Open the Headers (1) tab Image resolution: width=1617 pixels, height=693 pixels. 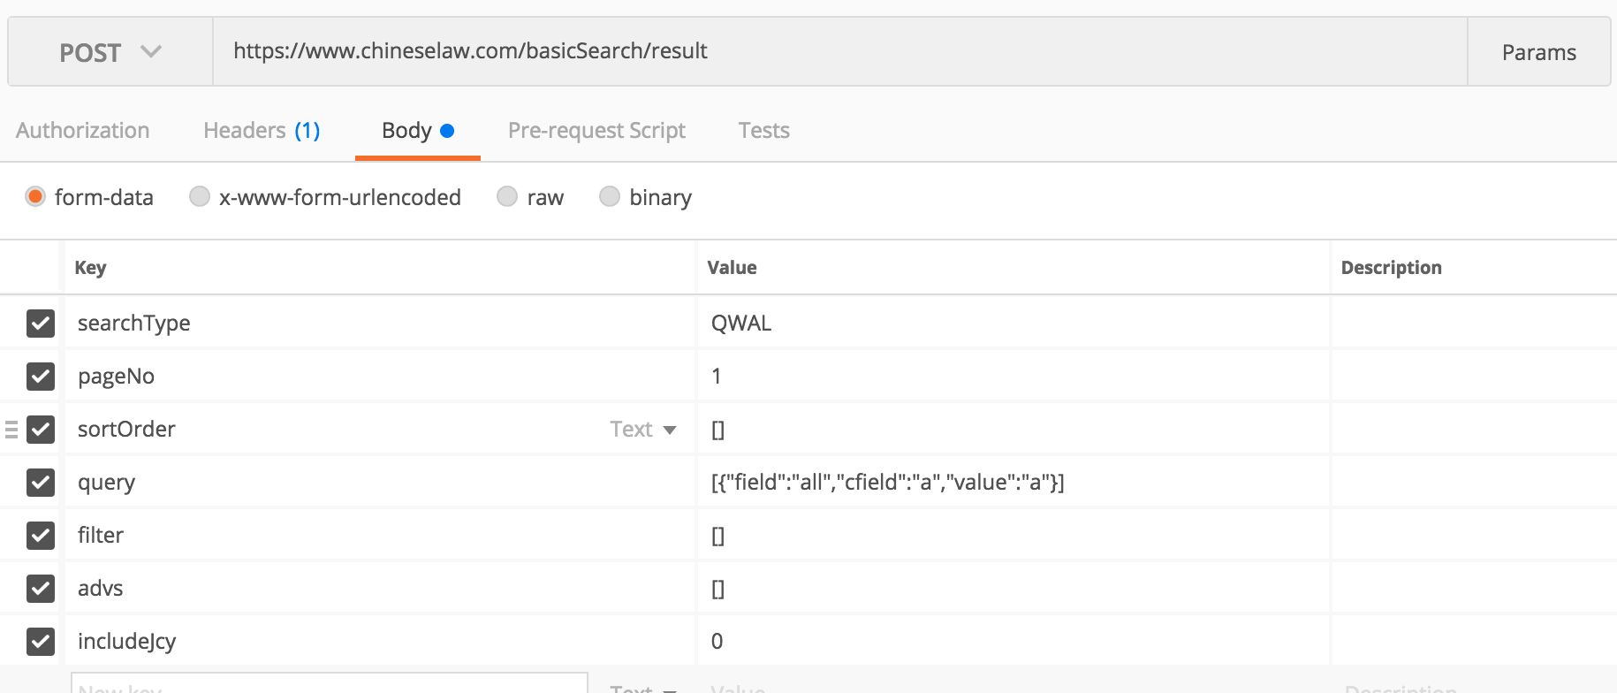point(262,131)
